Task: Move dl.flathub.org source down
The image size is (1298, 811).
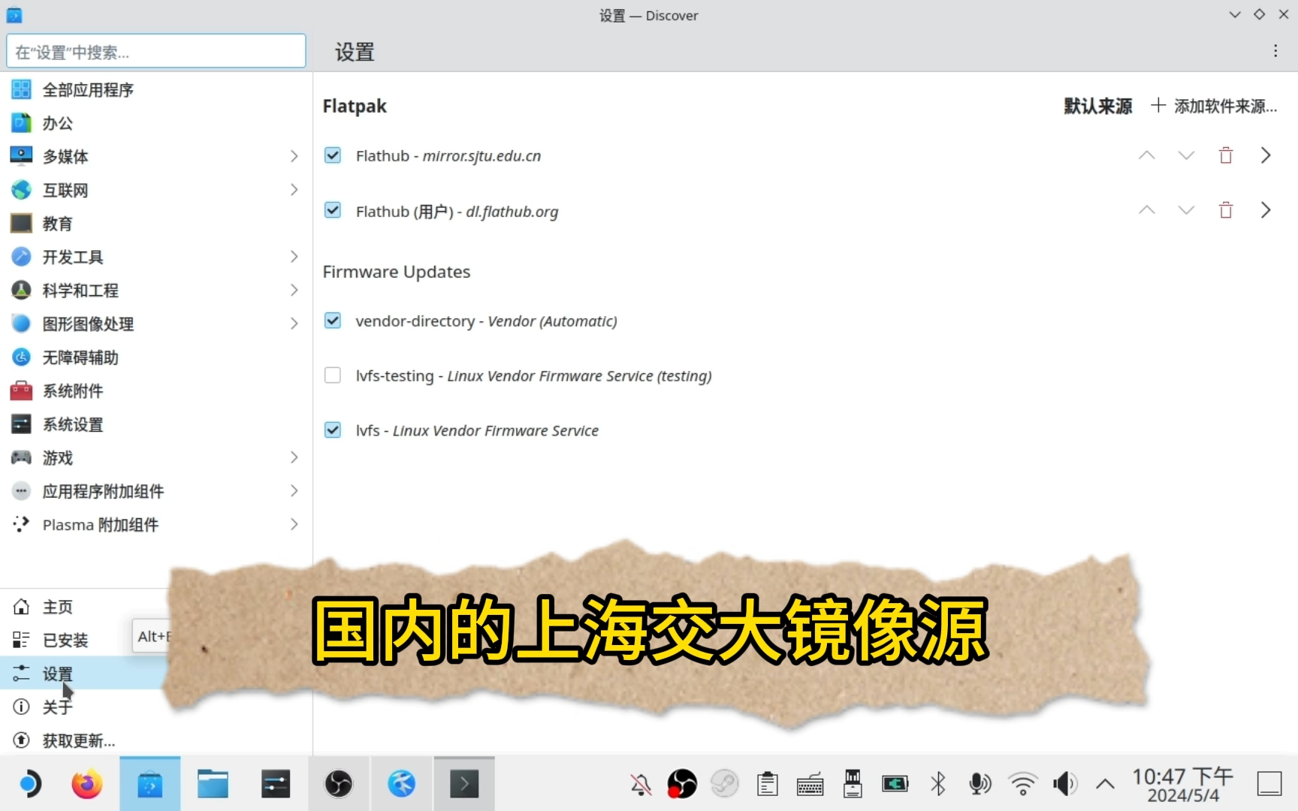Action: click(x=1186, y=210)
